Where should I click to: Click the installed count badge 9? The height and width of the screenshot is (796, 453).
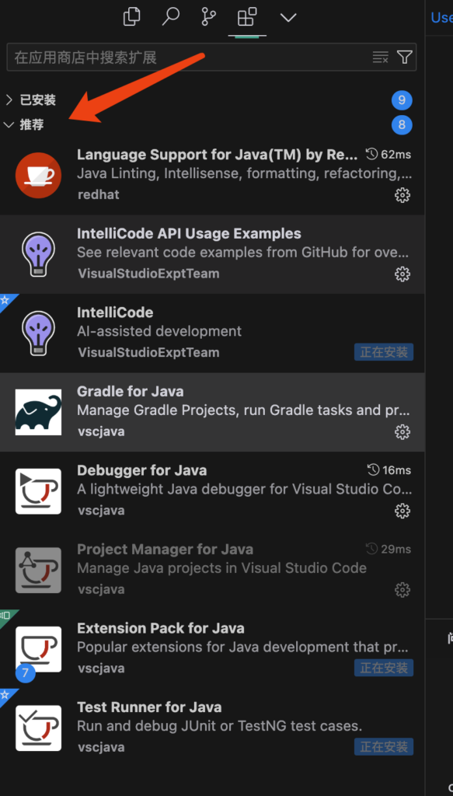[x=402, y=100]
